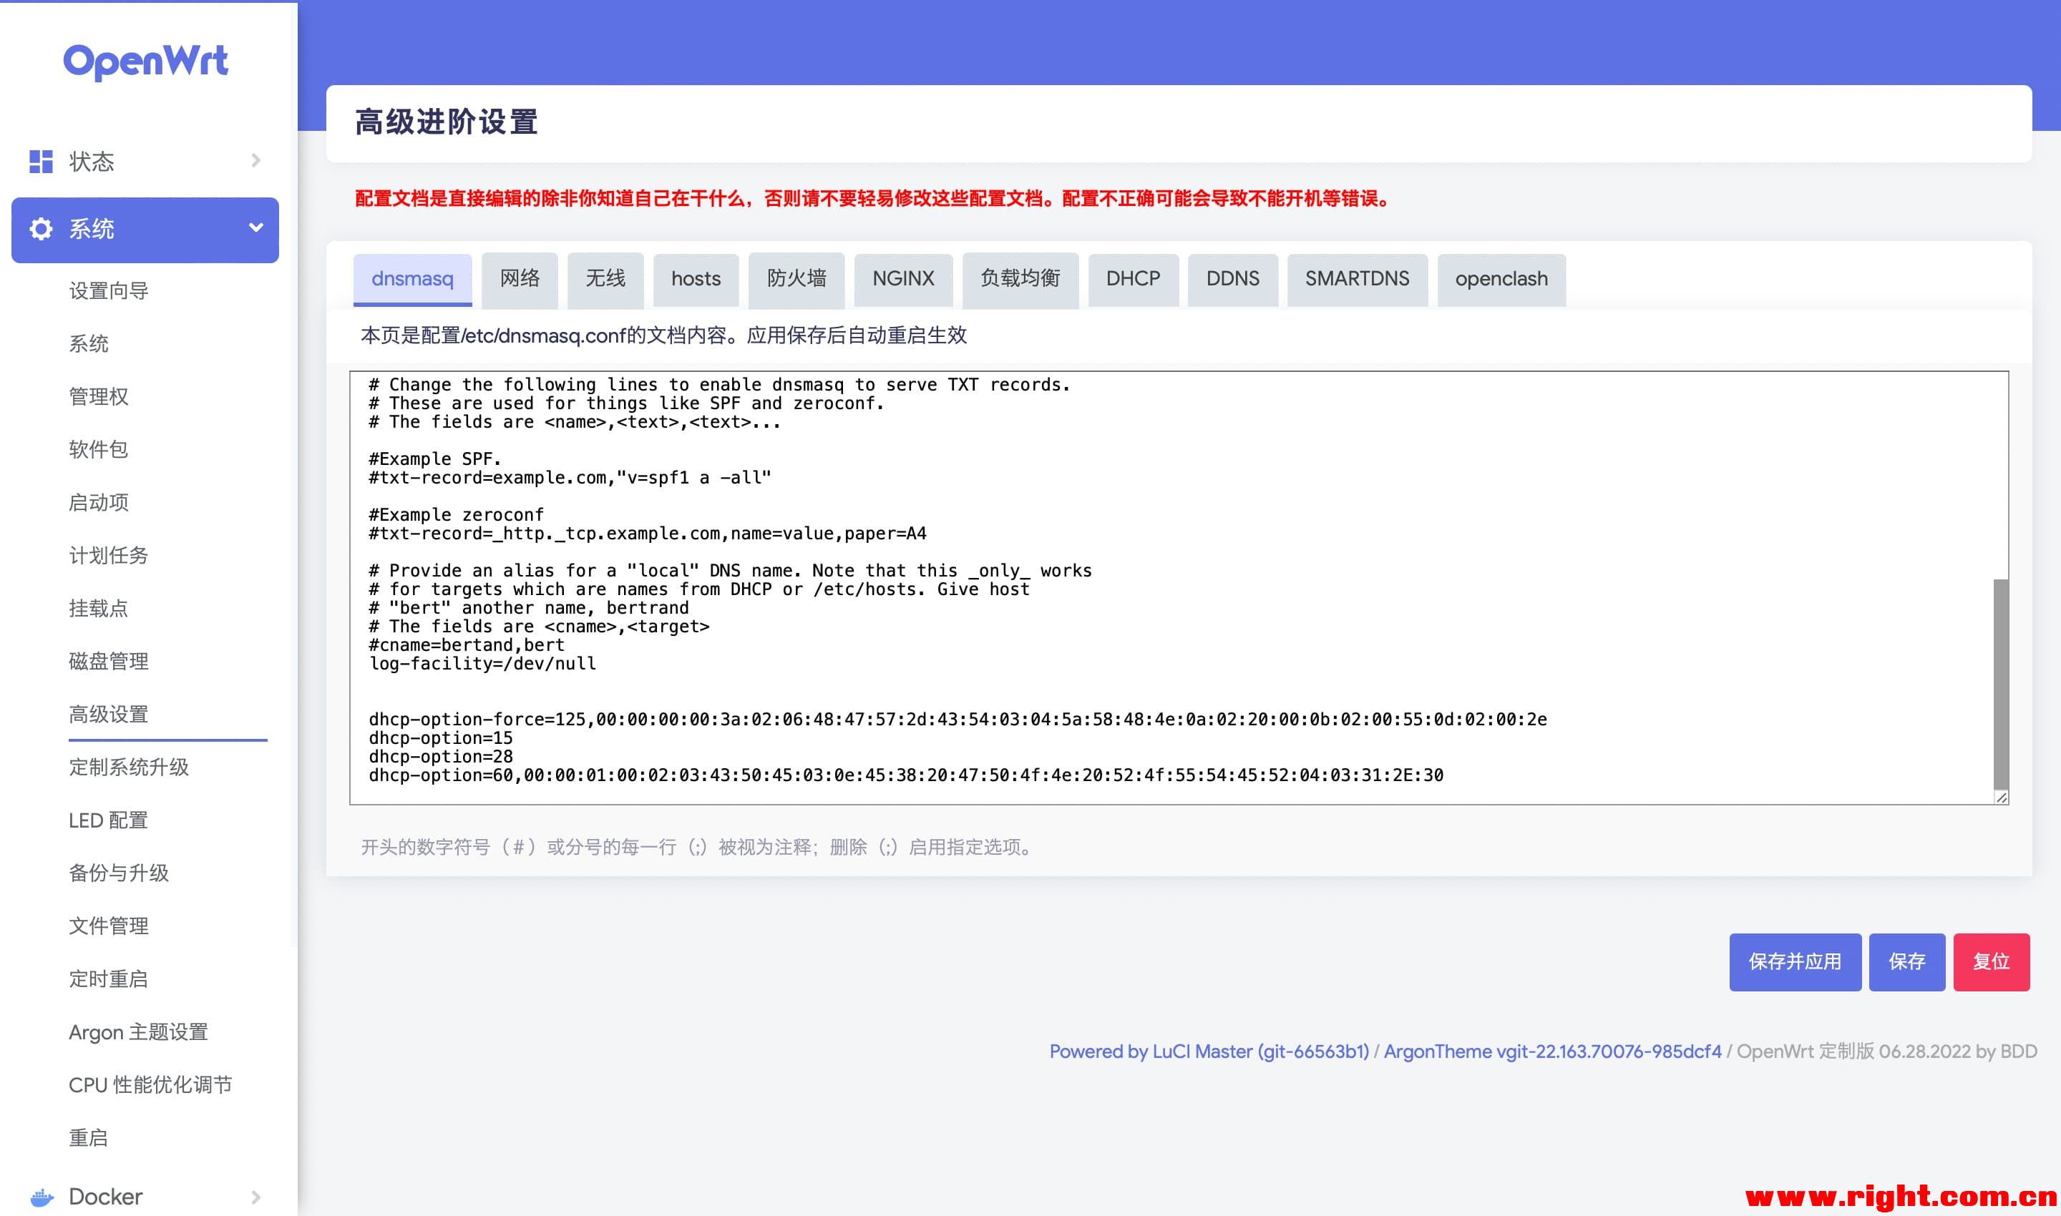Switch to the 无线 tab
This screenshot has height=1216, width=2061.
606,280
